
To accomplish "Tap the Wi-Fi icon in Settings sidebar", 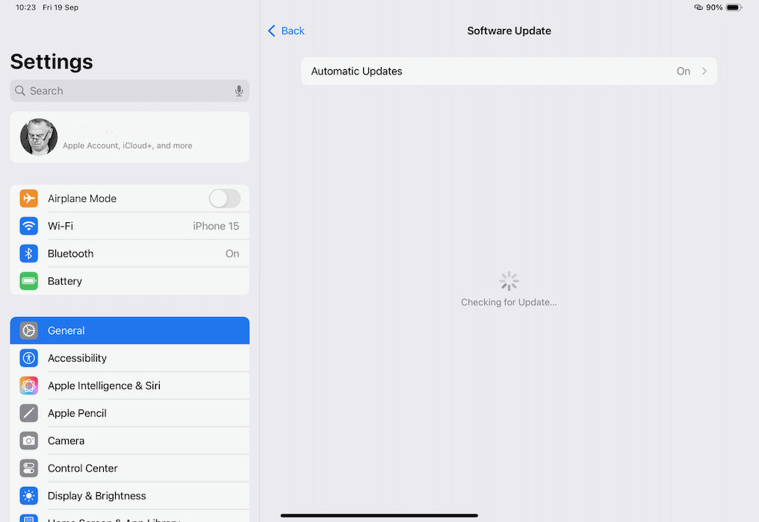I will pos(29,226).
